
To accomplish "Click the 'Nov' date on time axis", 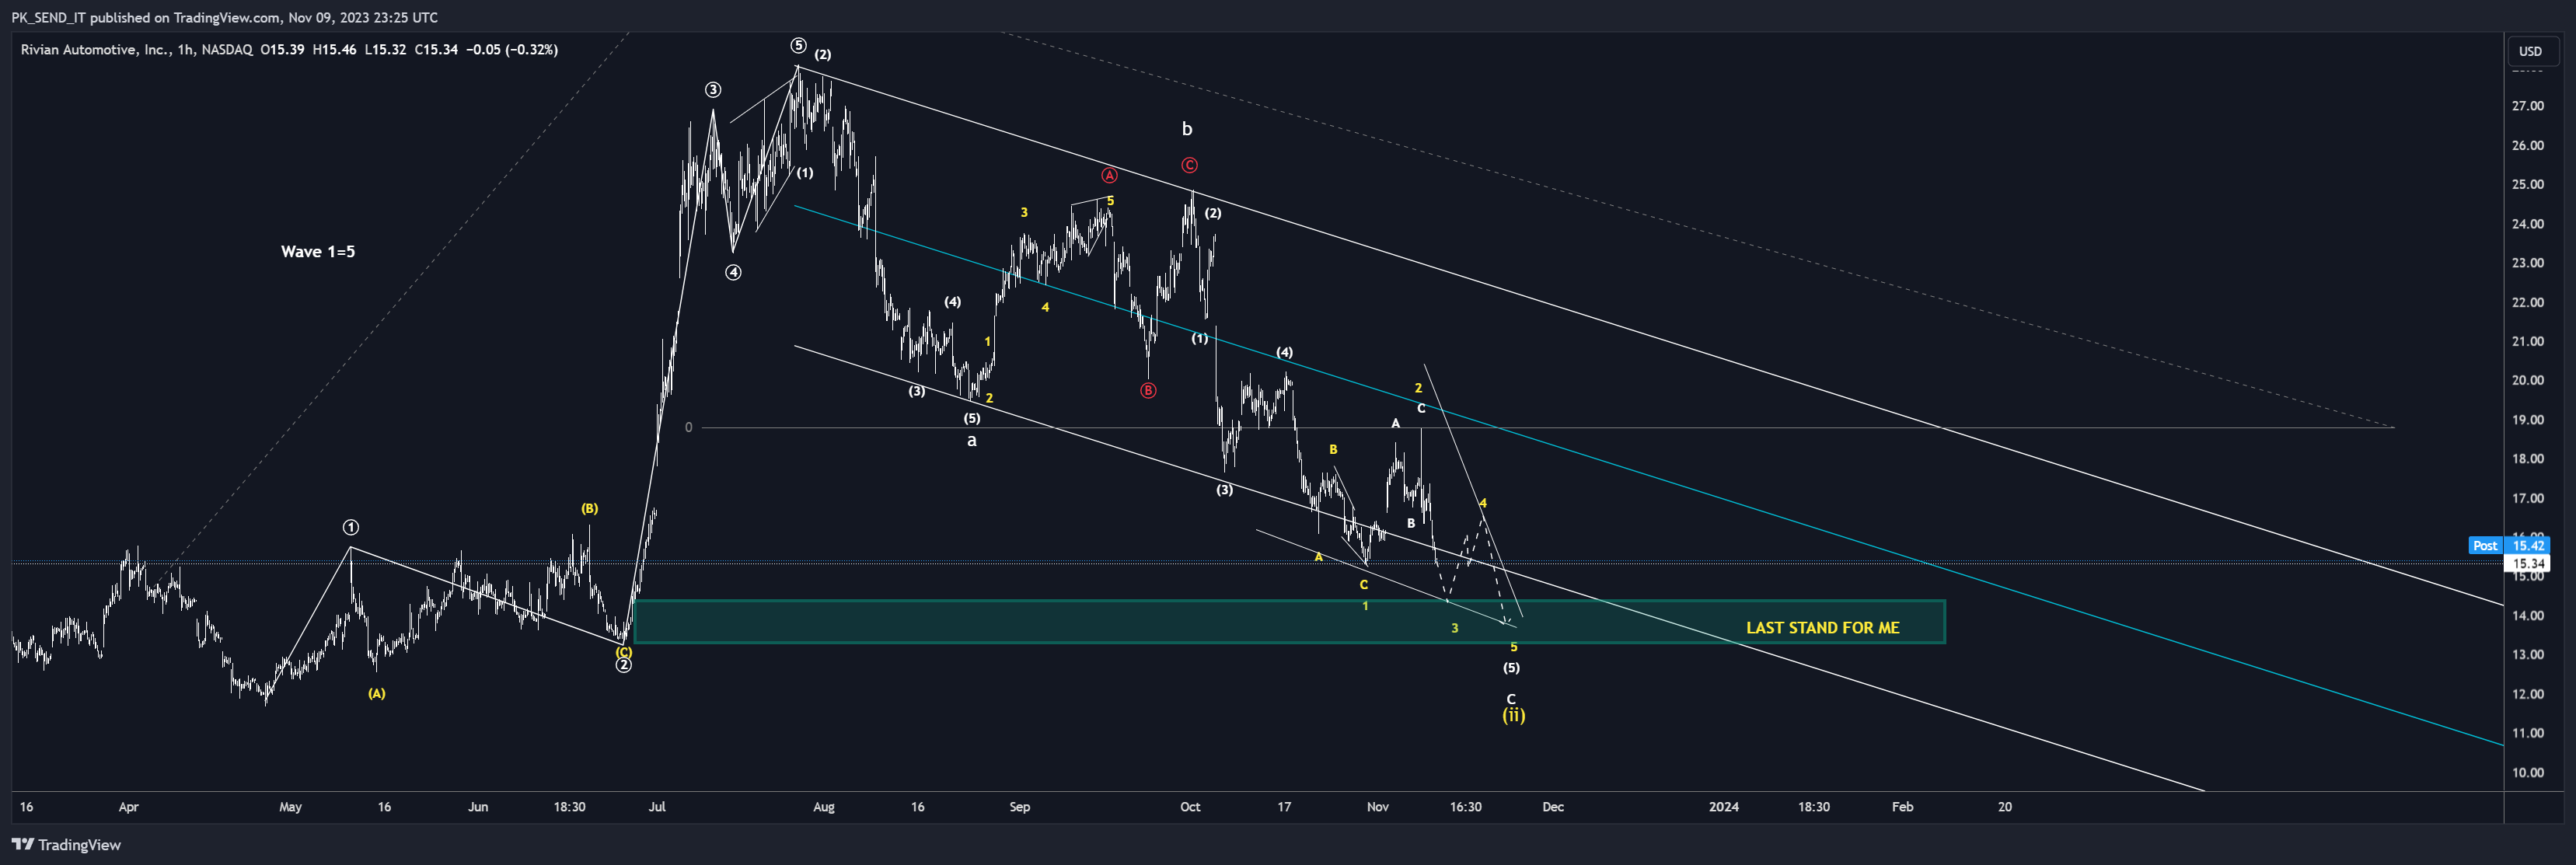I will [1378, 807].
